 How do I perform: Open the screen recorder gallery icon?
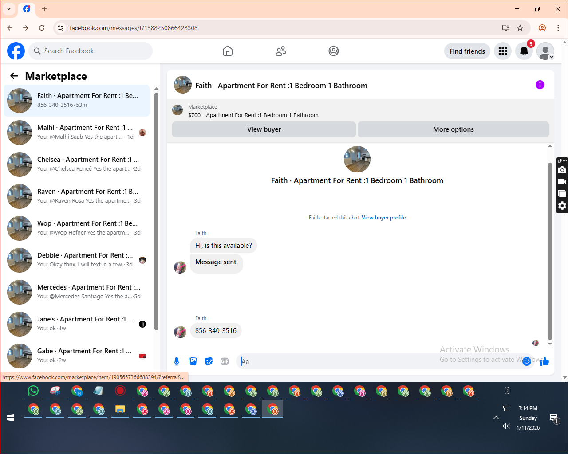click(562, 194)
